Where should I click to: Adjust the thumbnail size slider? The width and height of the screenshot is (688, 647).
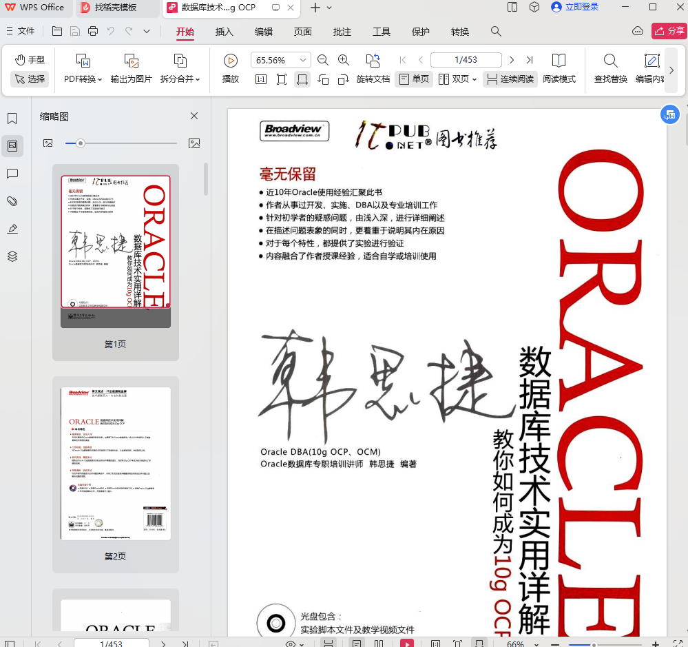(x=81, y=143)
